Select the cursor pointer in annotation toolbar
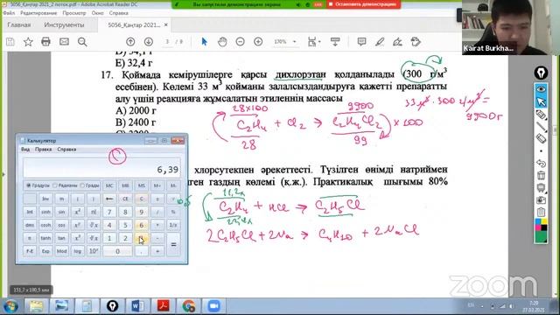This screenshot has width=560, height=315. tap(541, 101)
